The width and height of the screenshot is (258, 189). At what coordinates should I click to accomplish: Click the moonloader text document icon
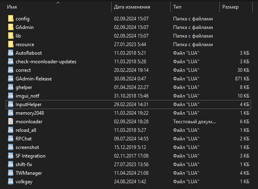tap(11, 122)
